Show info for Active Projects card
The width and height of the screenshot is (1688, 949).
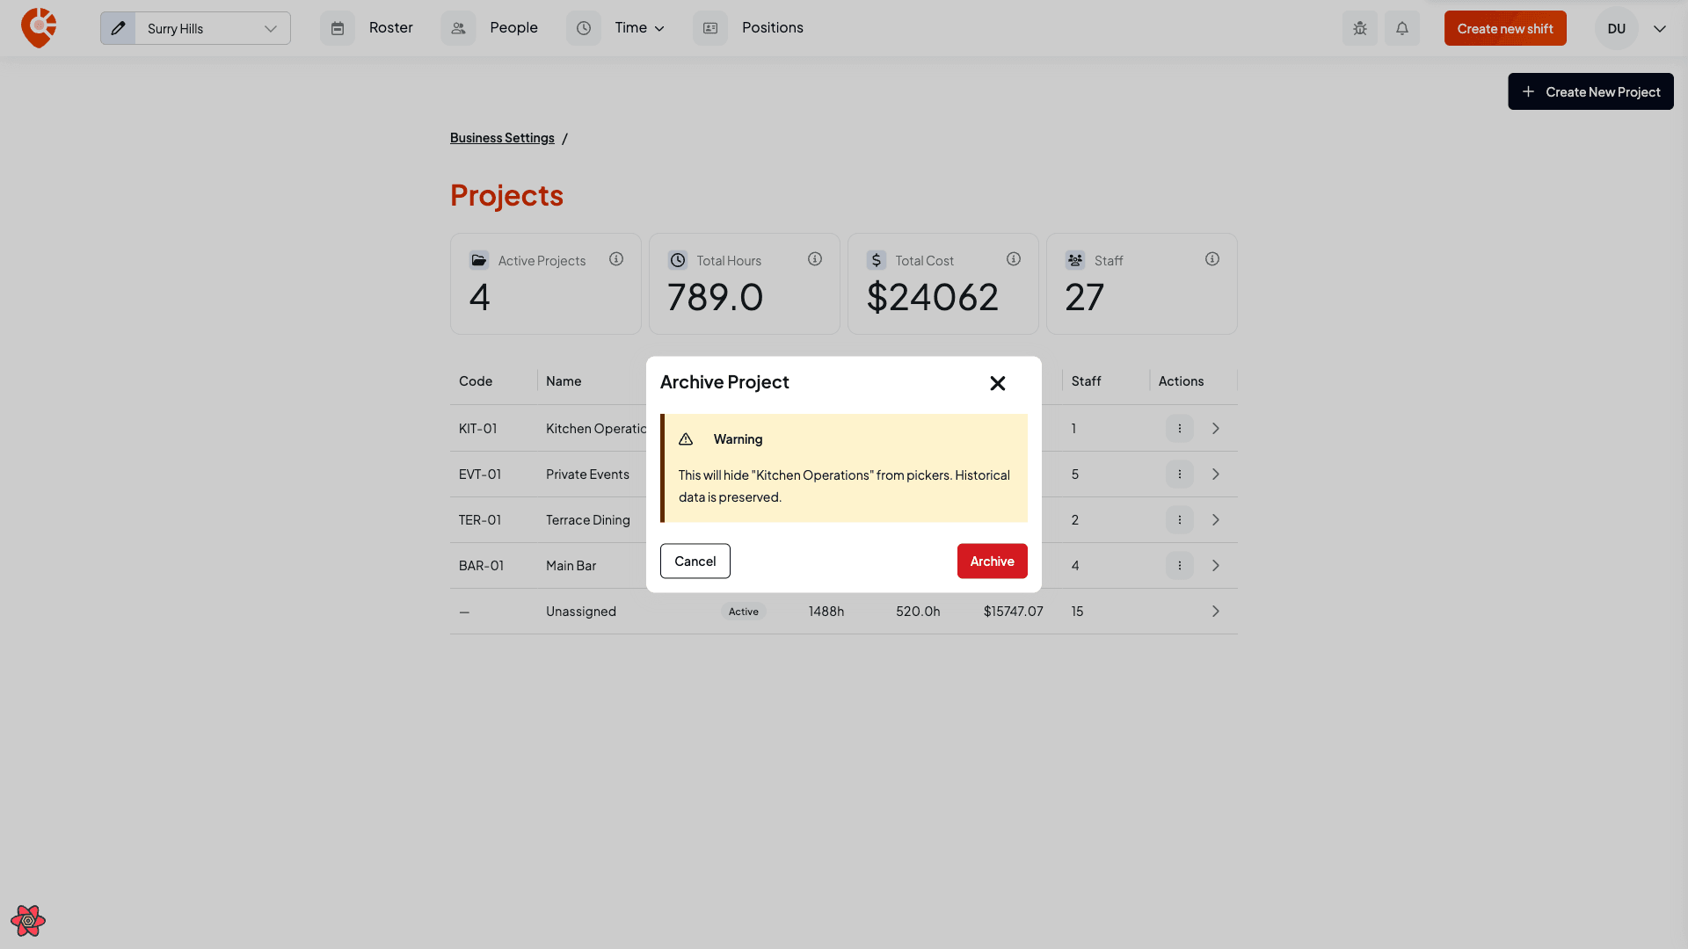click(616, 259)
